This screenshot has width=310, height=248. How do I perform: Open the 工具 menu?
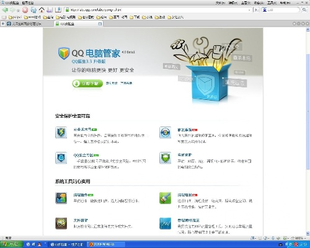pyautogui.click(x=272, y=2)
